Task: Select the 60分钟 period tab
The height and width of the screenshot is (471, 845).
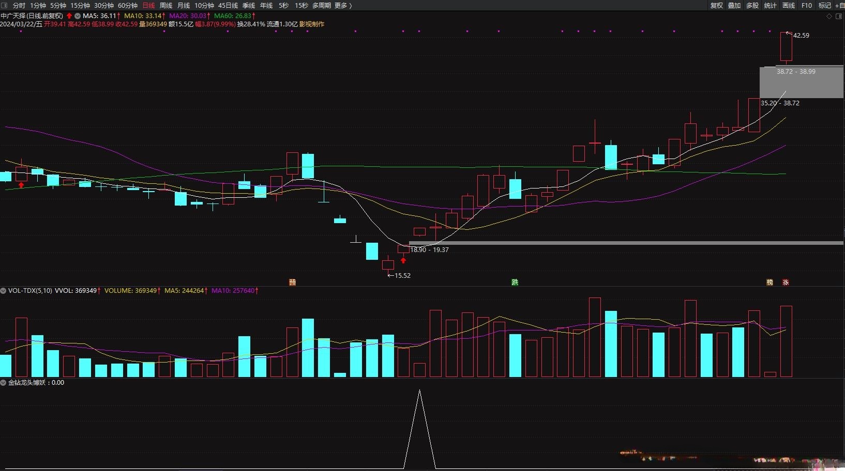Action: point(128,5)
